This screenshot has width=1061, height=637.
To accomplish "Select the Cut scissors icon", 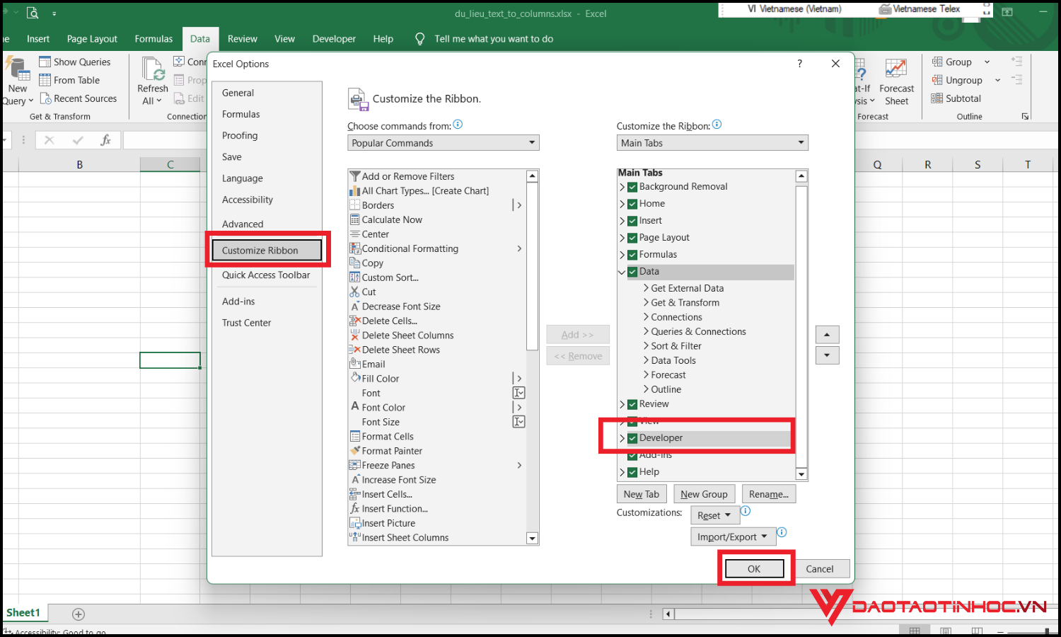I will 355,292.
